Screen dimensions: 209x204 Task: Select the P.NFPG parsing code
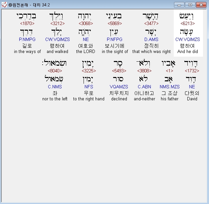pyautogui.click(x=114, y=39)
